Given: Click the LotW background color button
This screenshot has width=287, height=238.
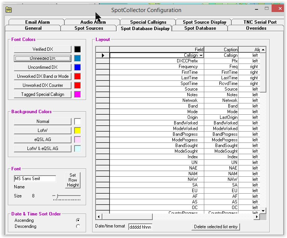Looking at the screenshot, I should 43,130.
